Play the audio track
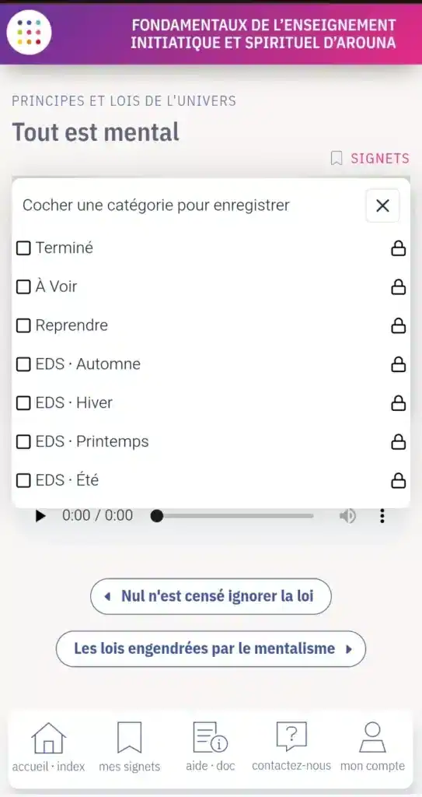Viewport: 422px width, 797px height. [x=40, y=517]
